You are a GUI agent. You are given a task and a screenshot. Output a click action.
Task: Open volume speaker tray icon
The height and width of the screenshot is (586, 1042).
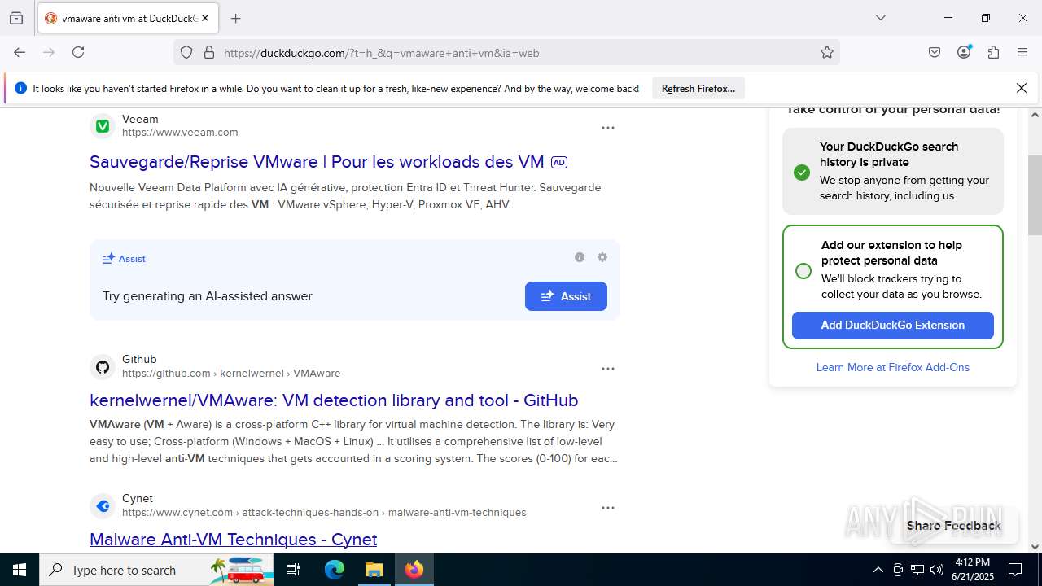937,570
